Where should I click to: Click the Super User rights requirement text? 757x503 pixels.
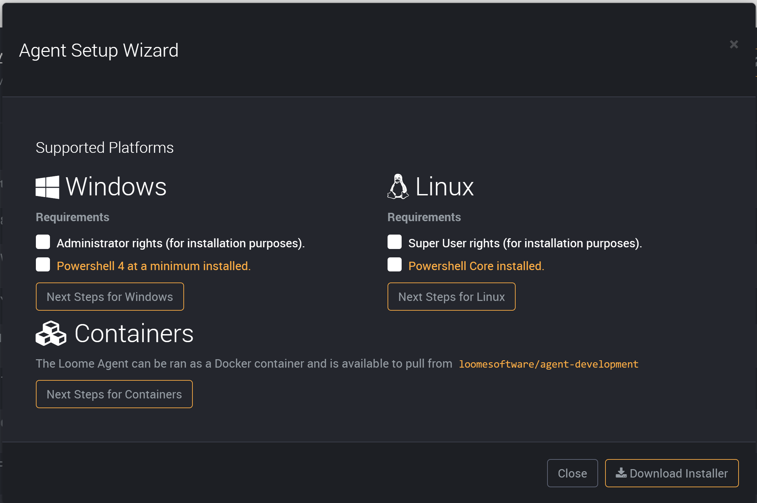pos(525,243)
